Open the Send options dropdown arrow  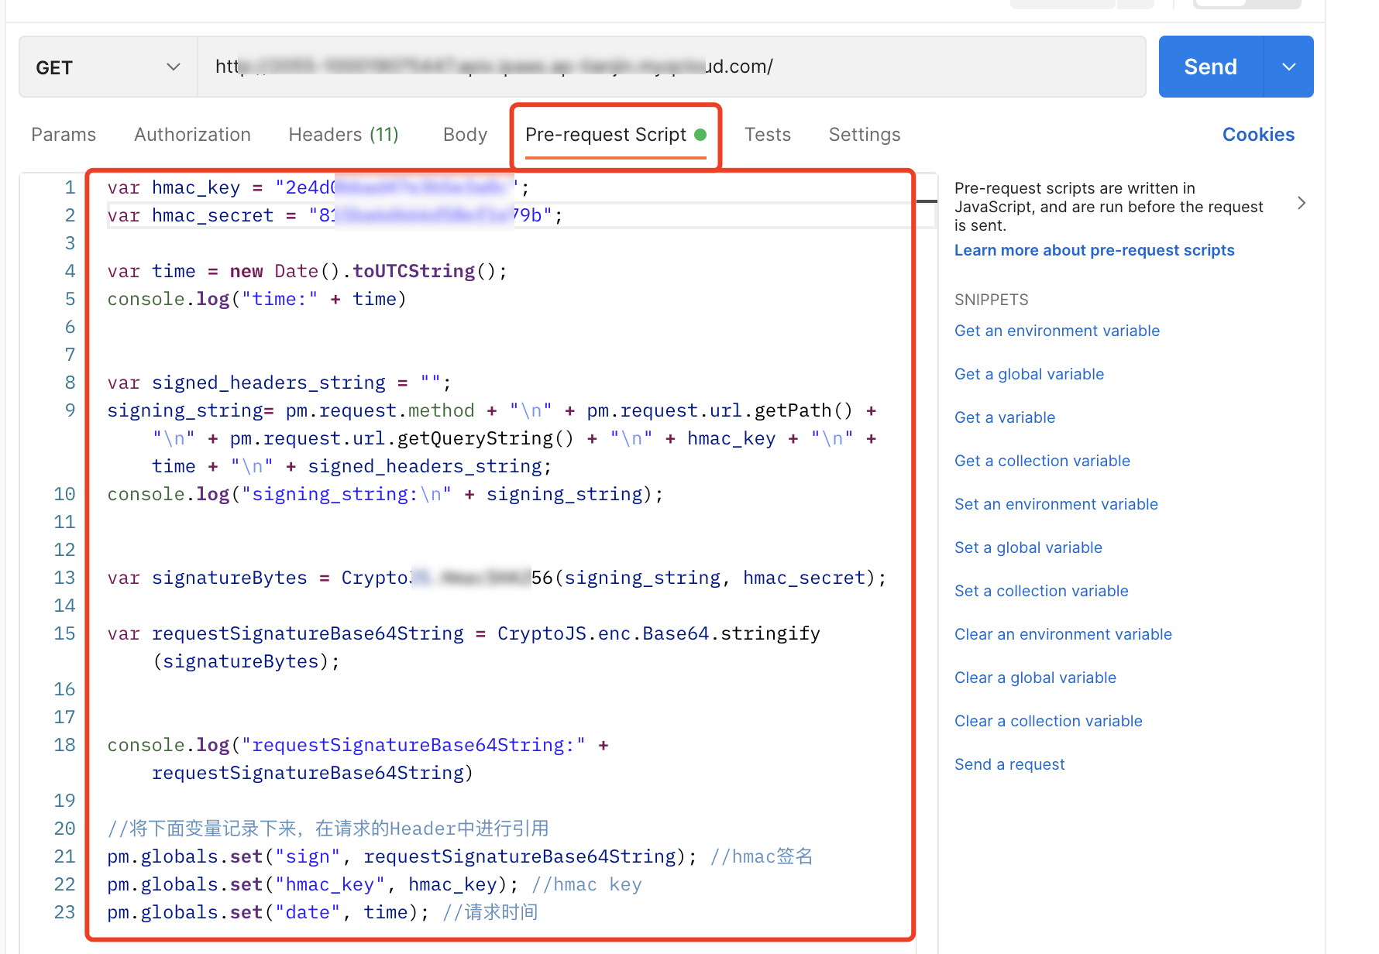1289,67
